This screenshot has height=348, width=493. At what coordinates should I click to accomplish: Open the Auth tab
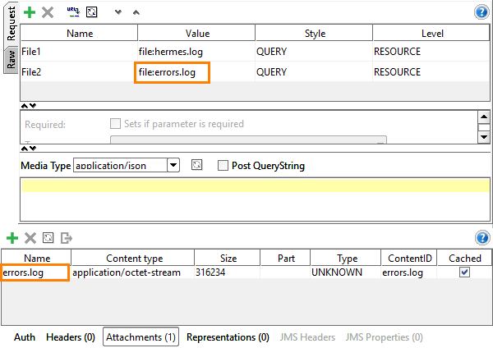(25, 337)
